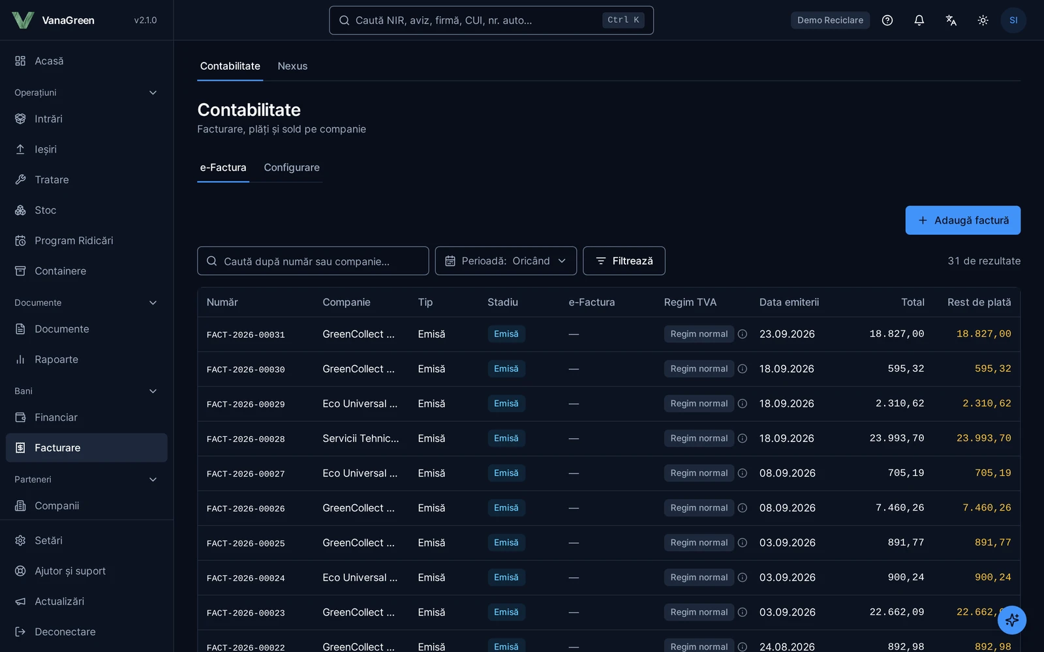Select the e-Factura sub-tab
The width and height of the screenshot is (1044, 652).
[x=223, y=168]
